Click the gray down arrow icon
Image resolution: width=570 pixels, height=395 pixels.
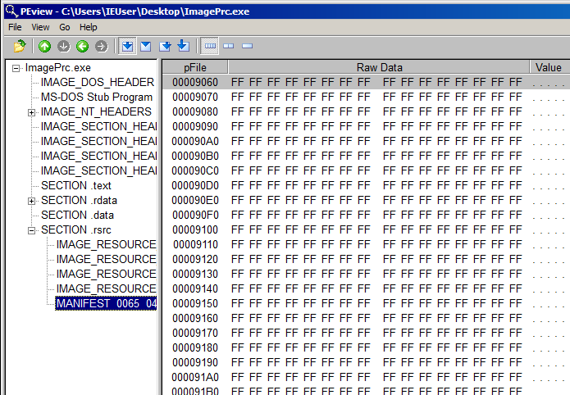(x=64, y=46)
